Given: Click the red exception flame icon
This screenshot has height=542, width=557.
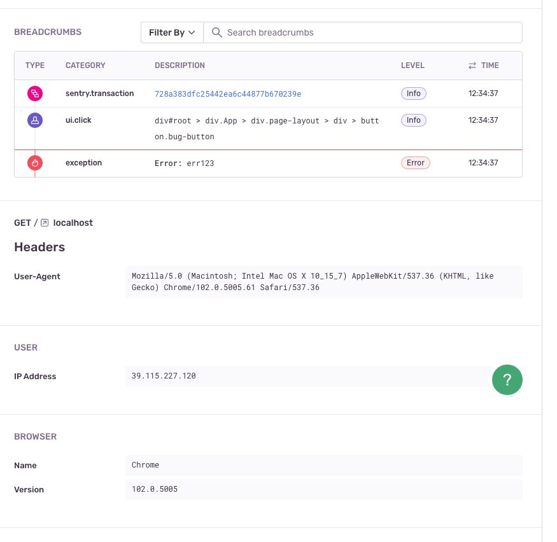Looking at the screenshot, I should (35, 163).
